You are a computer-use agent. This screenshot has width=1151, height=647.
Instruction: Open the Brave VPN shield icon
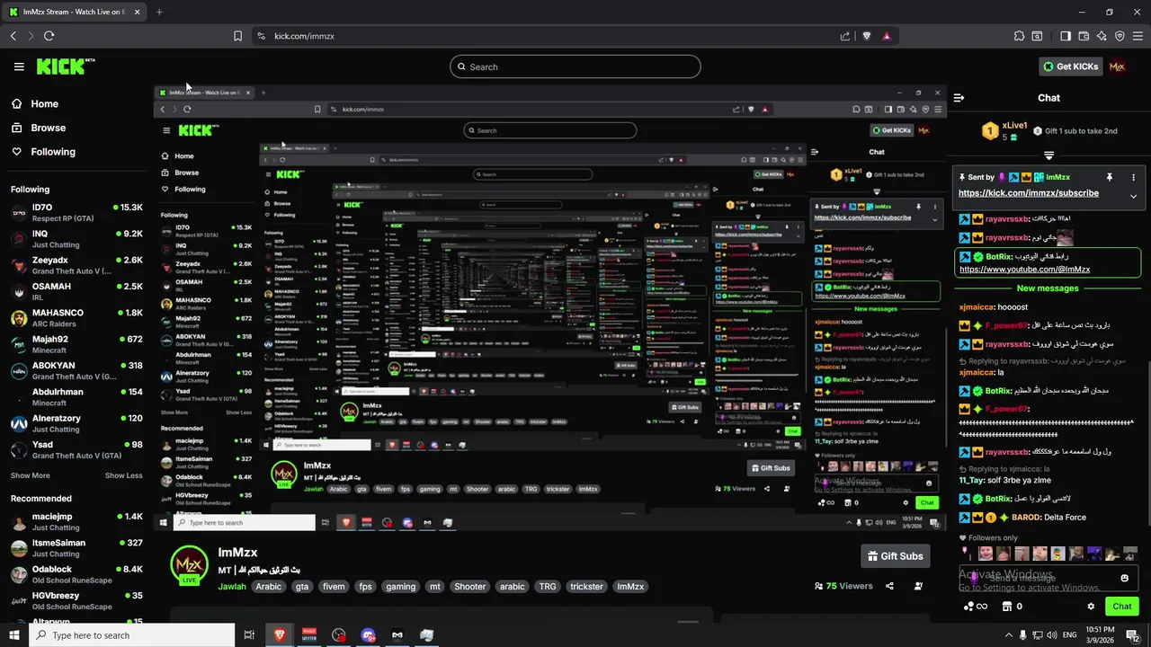pos(1120,36)
